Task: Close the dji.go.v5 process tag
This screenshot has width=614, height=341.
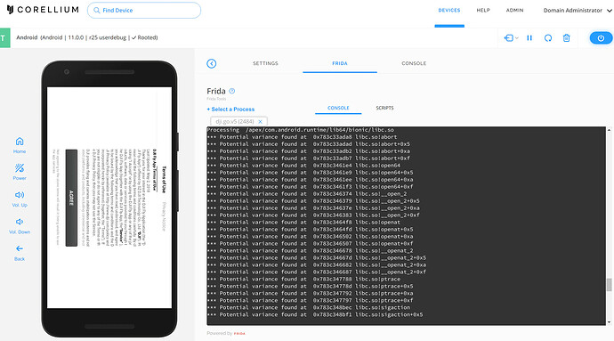Action: (x=260, y=121)
